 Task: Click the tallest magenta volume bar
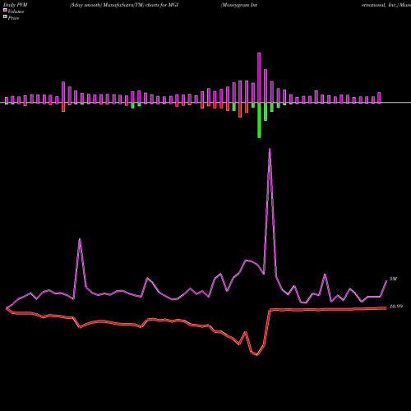tap(259, 78)
